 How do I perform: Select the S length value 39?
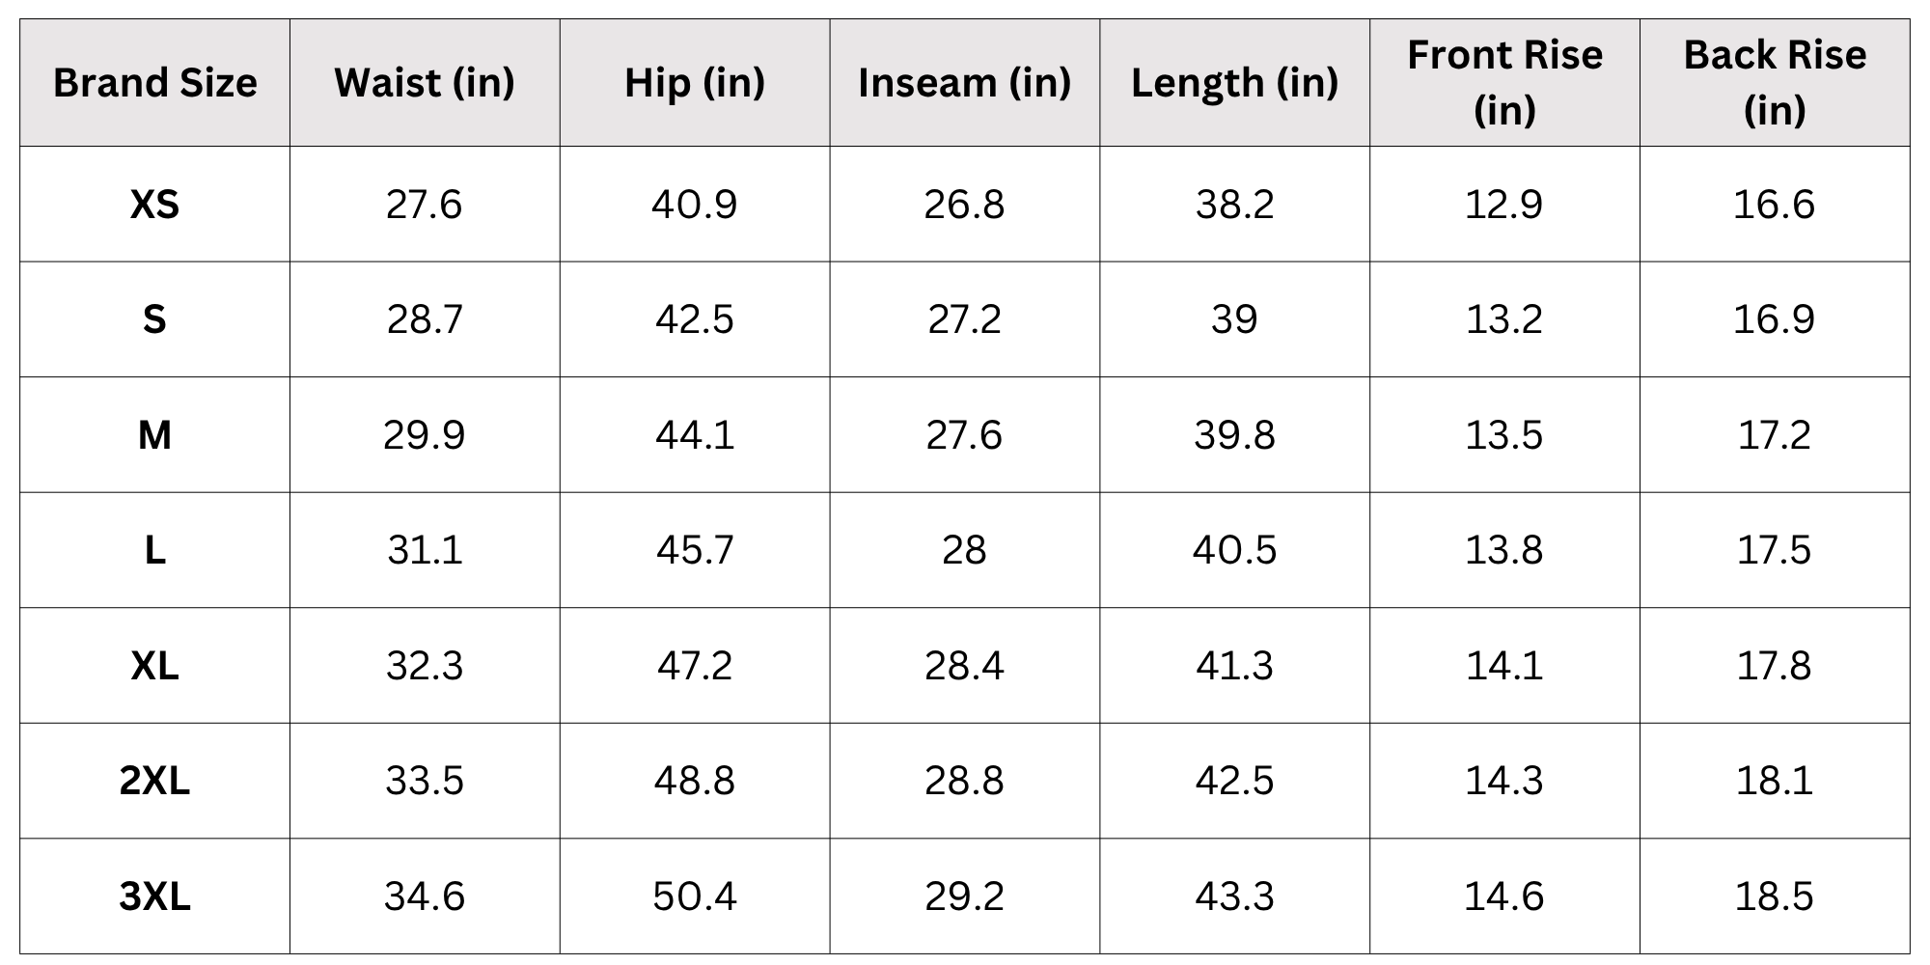point(1234,319)
